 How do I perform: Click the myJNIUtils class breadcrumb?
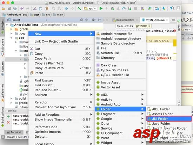[125, 26]
